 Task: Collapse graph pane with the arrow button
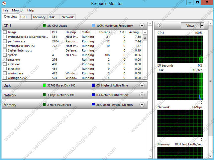tap(159, 26)
